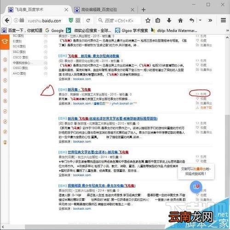Bookmark this page with the star icon
Viewport: 230px width, 230px height.
point(148,20)
